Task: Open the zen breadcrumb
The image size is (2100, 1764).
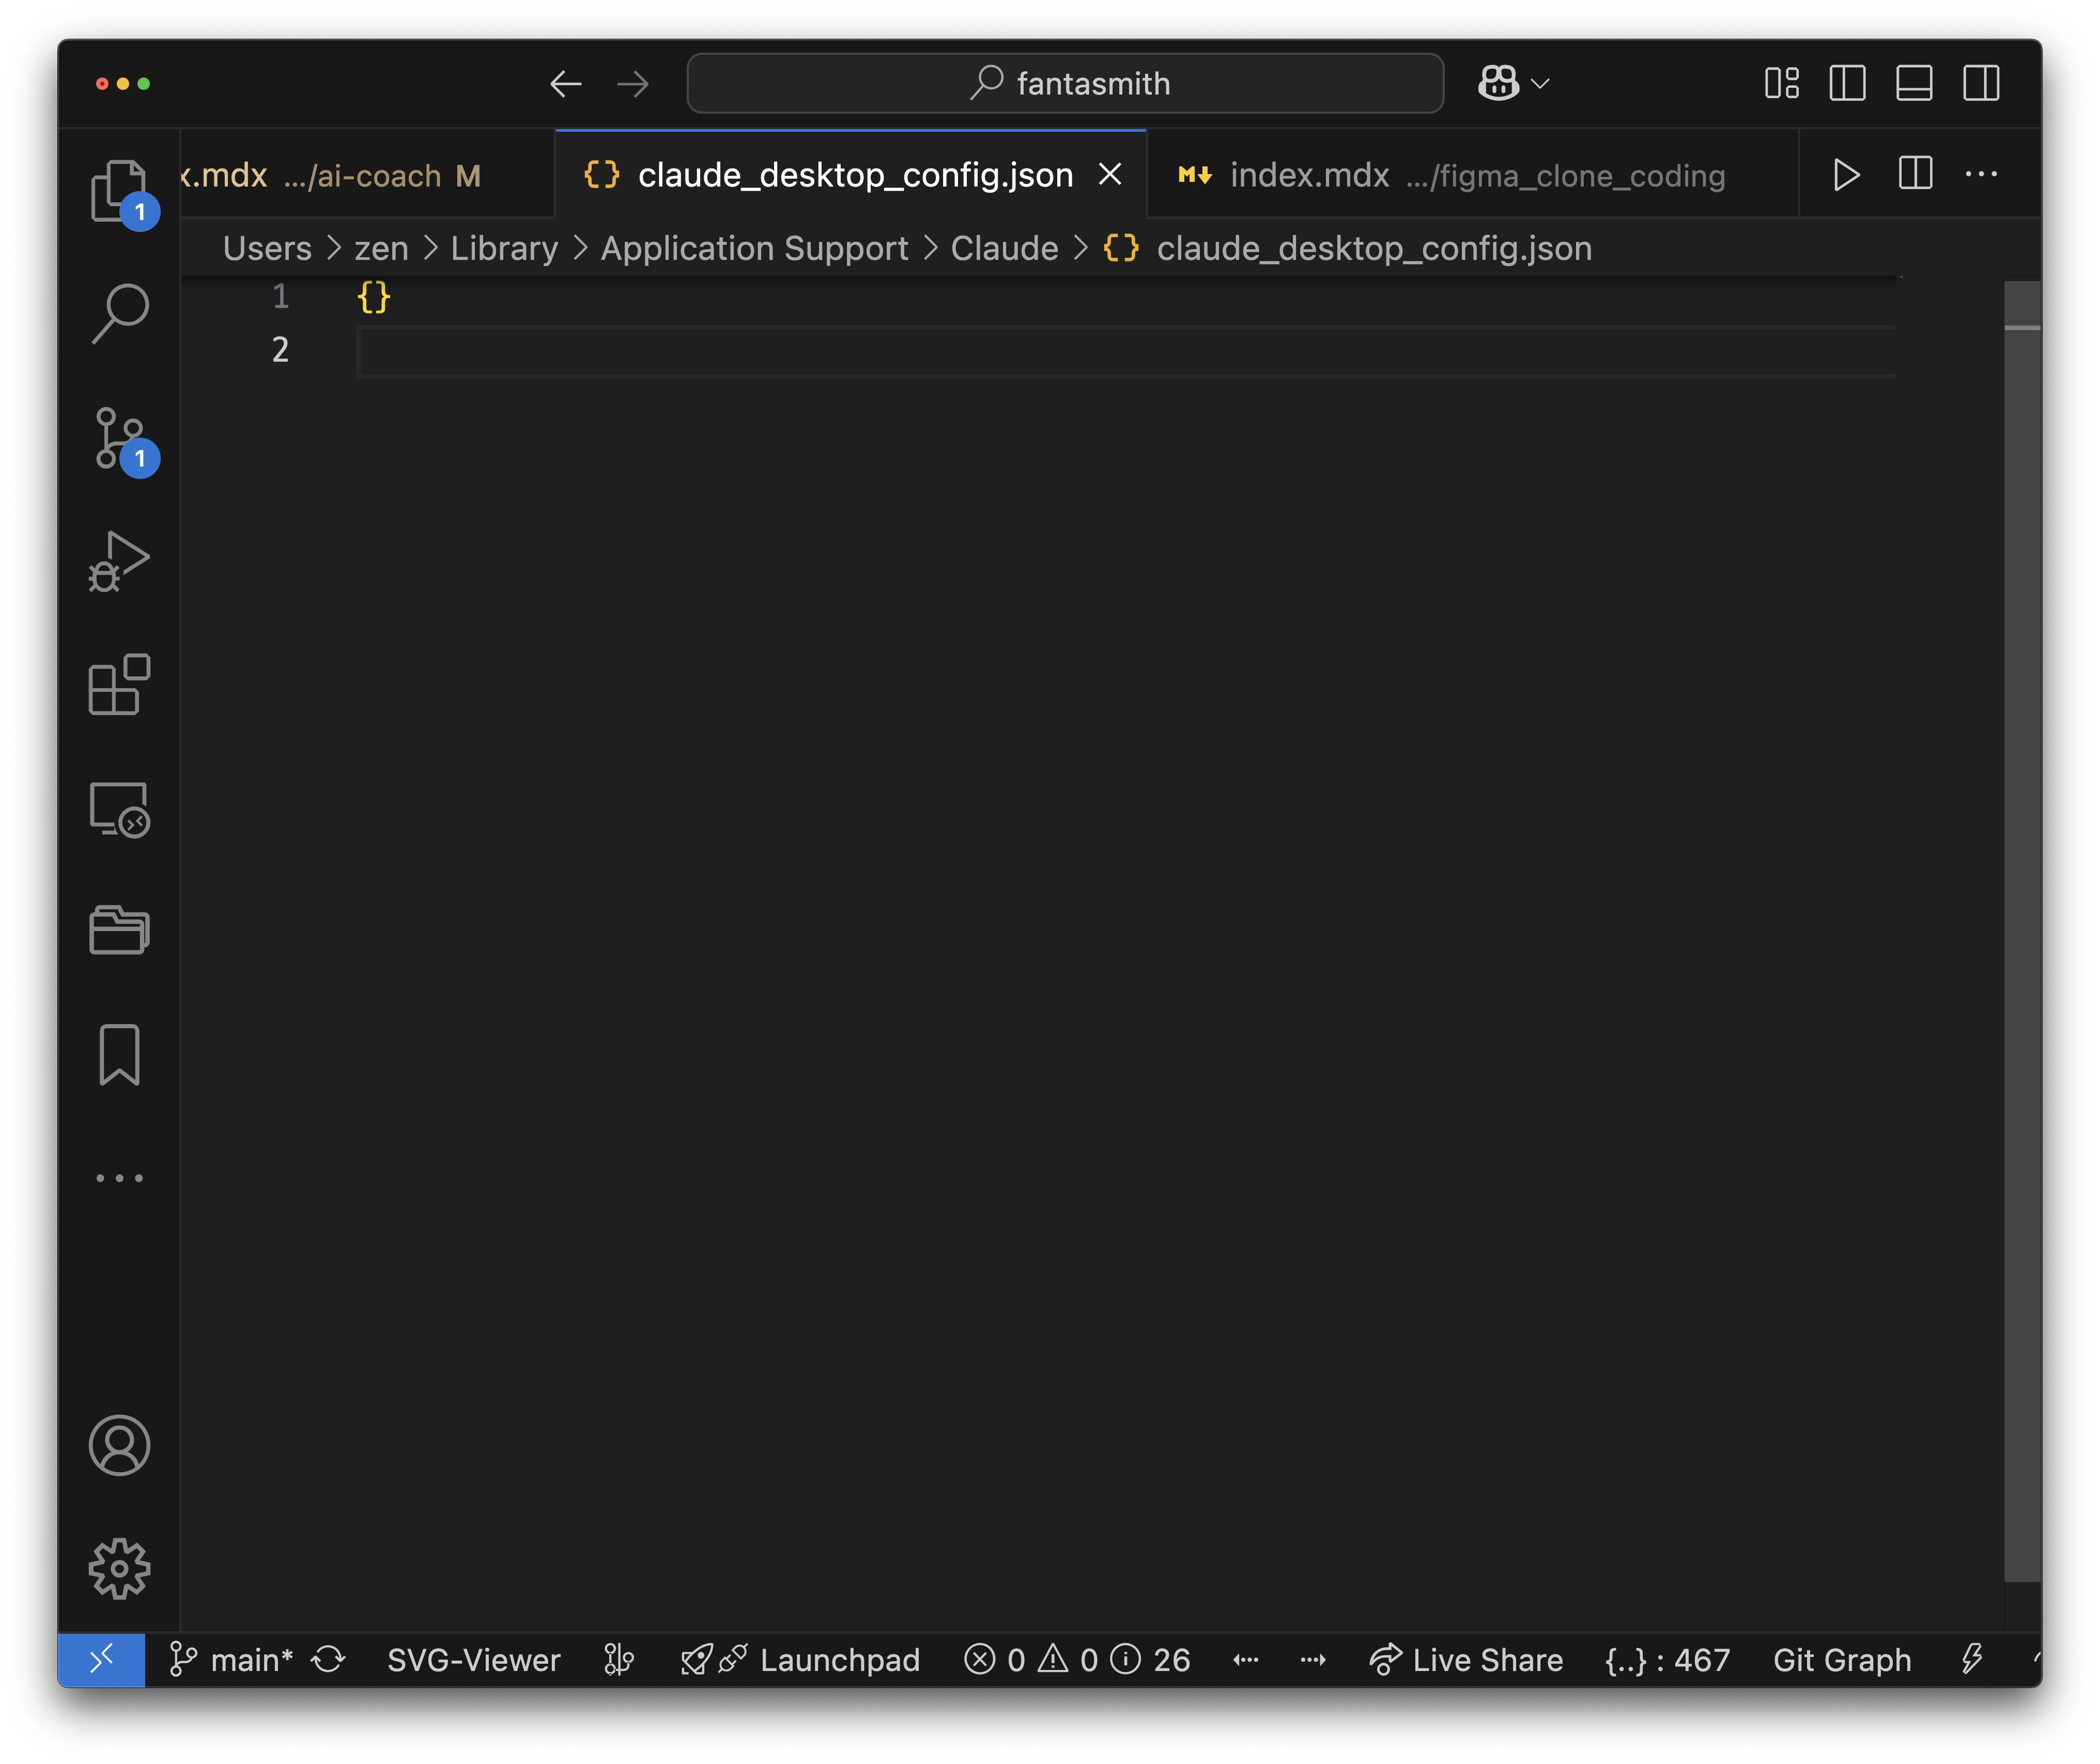Action: 381,248
